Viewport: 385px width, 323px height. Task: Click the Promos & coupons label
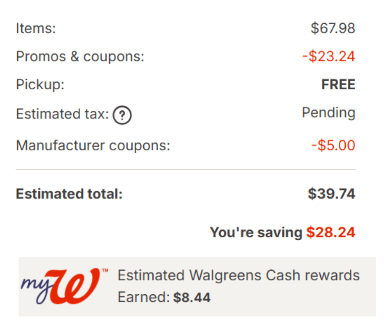coord(80,57)
